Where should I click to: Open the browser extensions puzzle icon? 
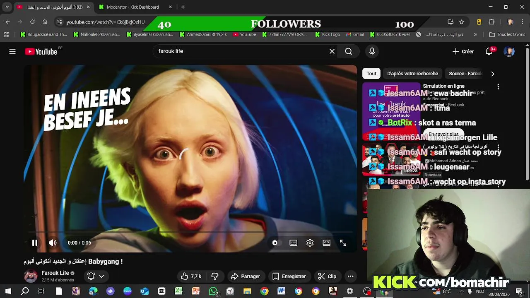pos(491,22)
